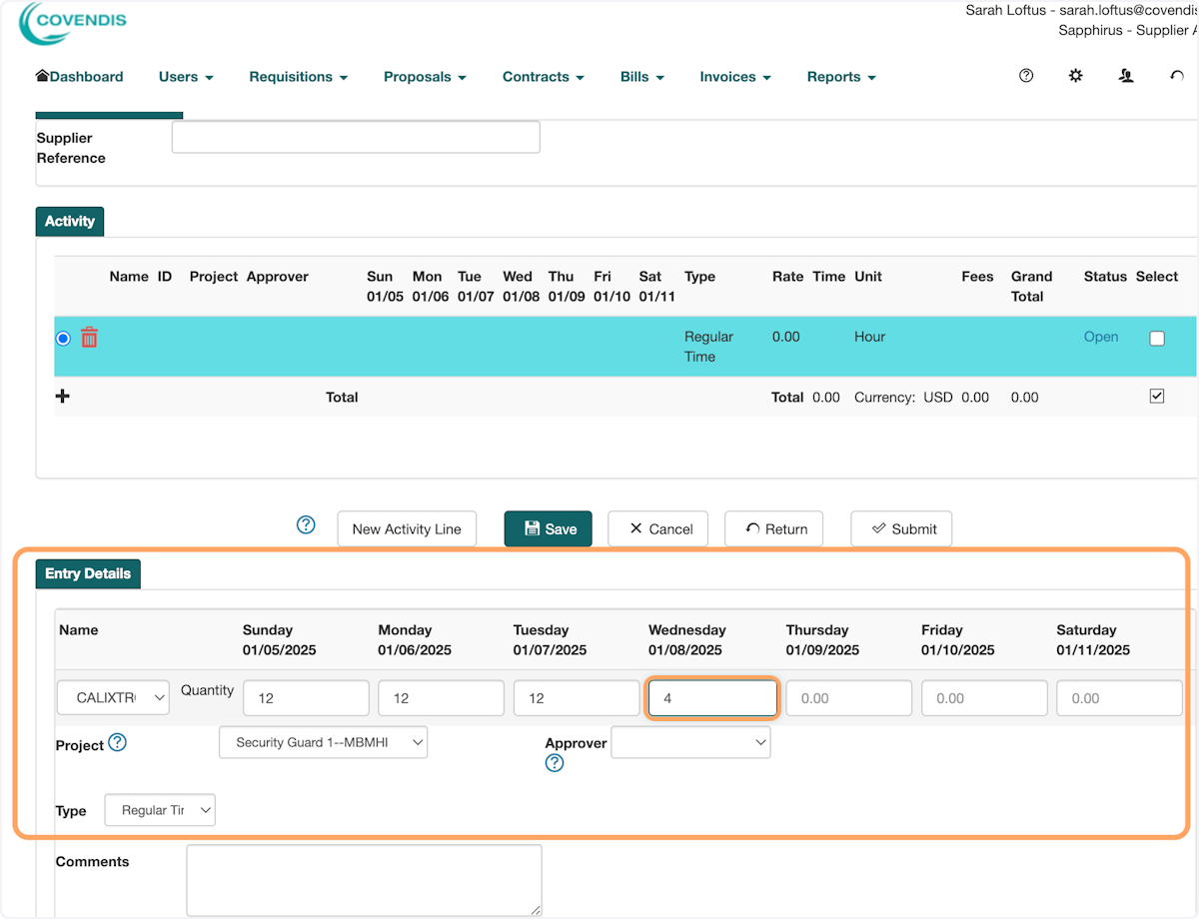Delete activity row with red trash icon
The width and height of the screenshot is (1199, 919).
coord(90,338)
